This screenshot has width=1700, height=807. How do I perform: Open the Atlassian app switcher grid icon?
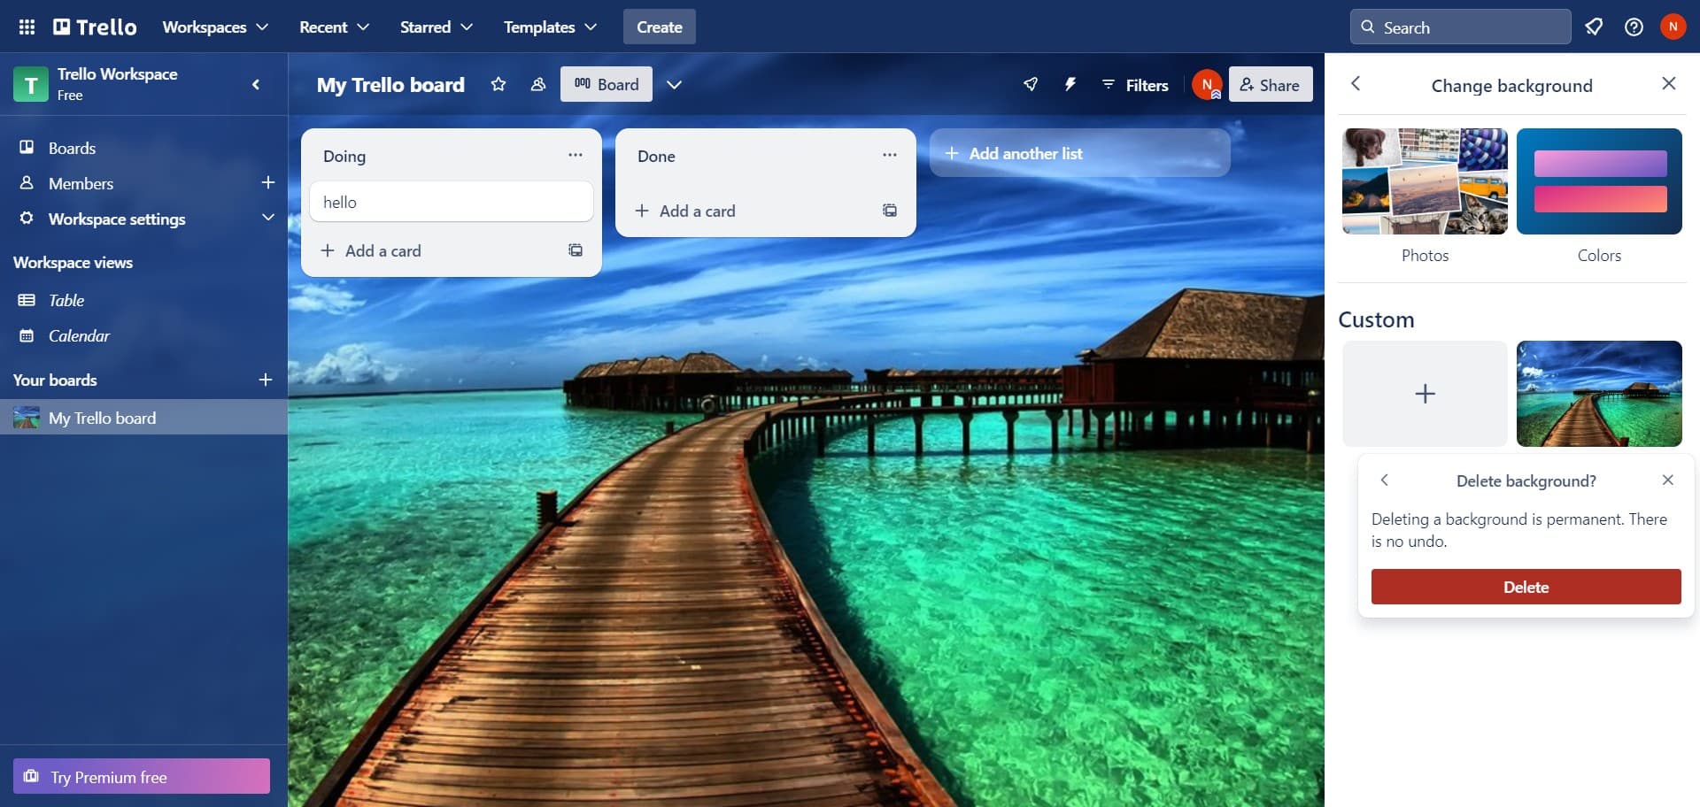(27, 27)
